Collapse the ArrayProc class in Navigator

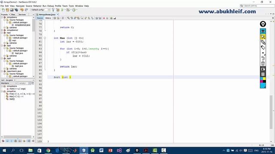[2, 91]
